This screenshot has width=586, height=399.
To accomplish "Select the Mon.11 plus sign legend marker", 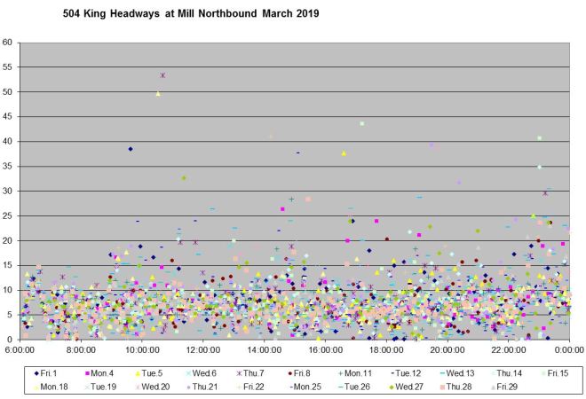I will click(341, 374).
